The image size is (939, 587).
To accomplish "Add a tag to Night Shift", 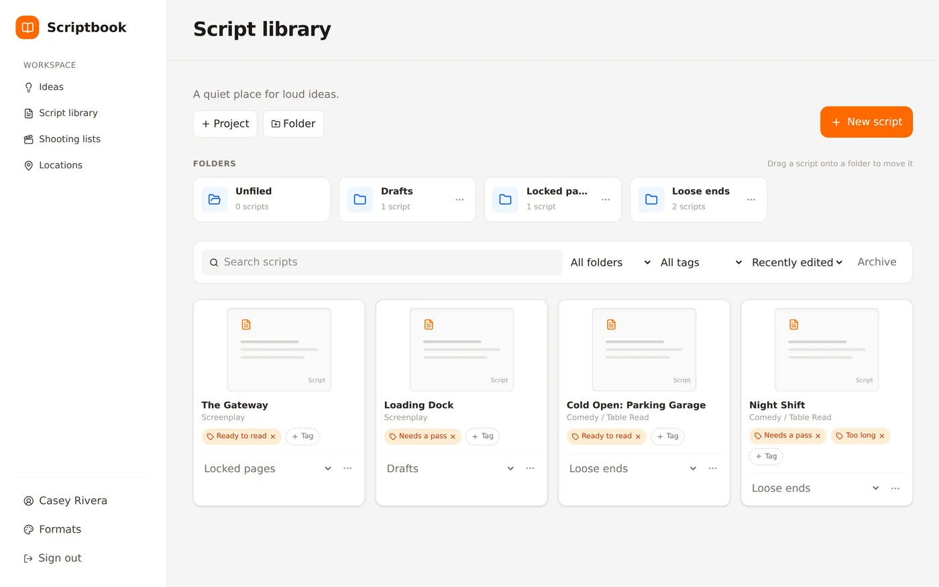I will coord(766,457).
